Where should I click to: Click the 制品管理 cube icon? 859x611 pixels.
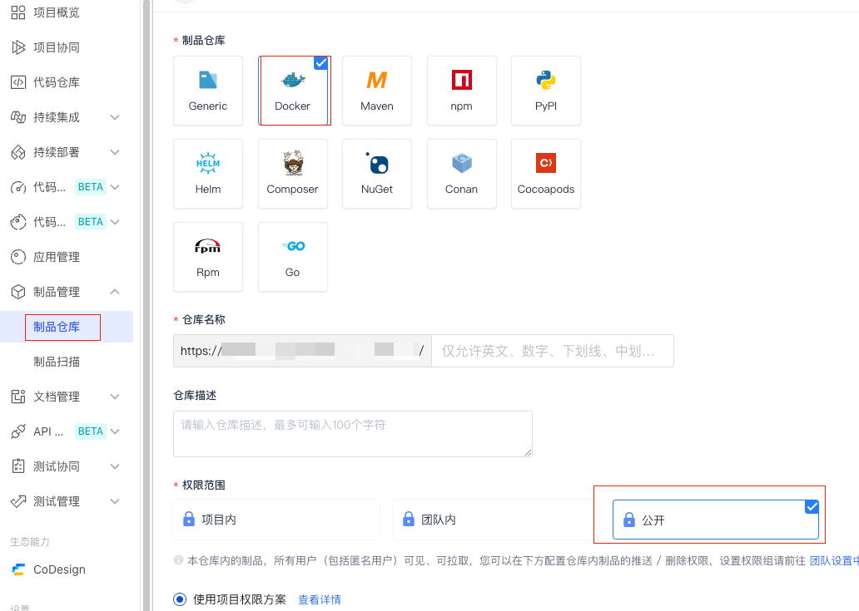pyautogui.click(x=18, y=292)
